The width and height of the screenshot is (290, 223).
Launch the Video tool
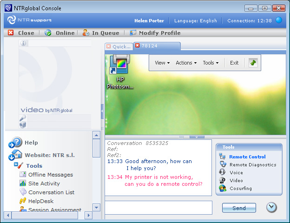click(236, 180)
